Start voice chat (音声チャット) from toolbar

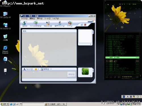click(x=59, y=24)
